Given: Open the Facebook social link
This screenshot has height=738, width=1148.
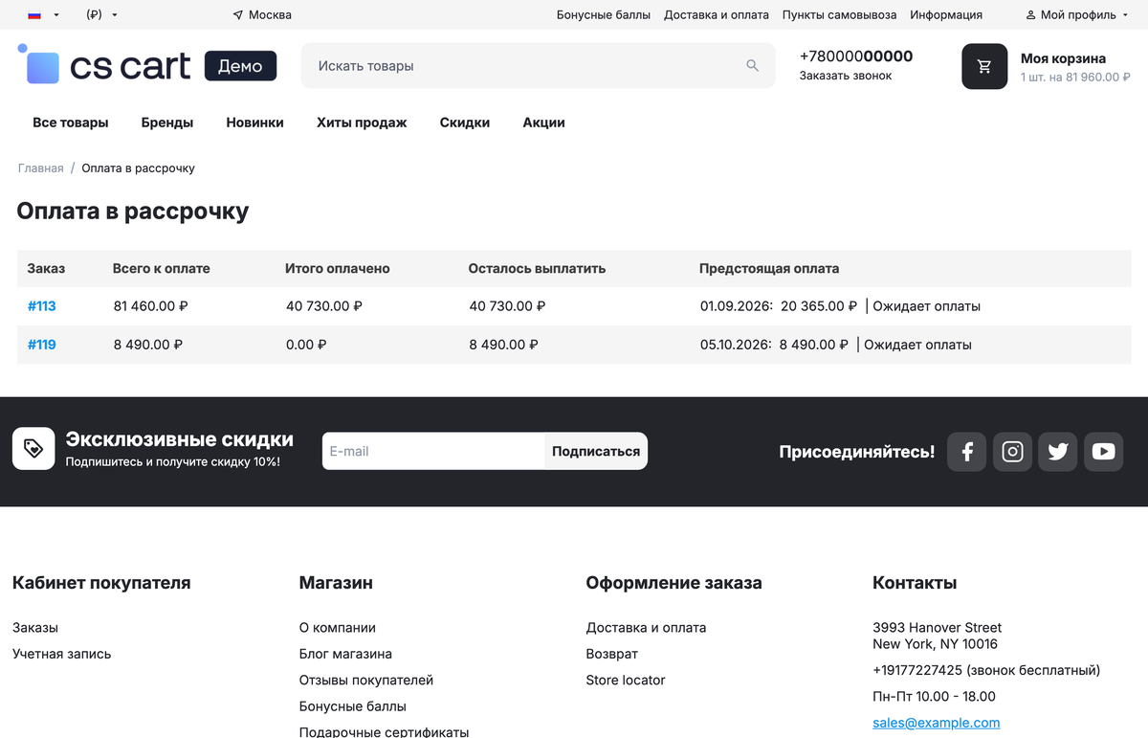Looking at the screenshot, I should click(x=966, y=452).
